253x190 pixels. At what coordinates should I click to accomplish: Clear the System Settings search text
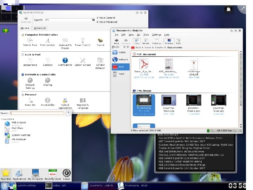coord(93,20)
